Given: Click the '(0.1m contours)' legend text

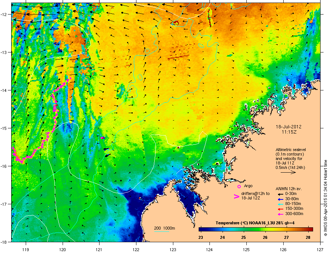Looking at the screenshot, I should tap(290, 154).
